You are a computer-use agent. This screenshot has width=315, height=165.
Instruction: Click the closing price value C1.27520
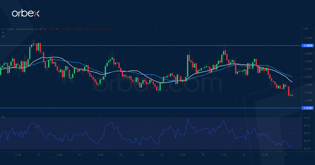(x=84, y=29)
